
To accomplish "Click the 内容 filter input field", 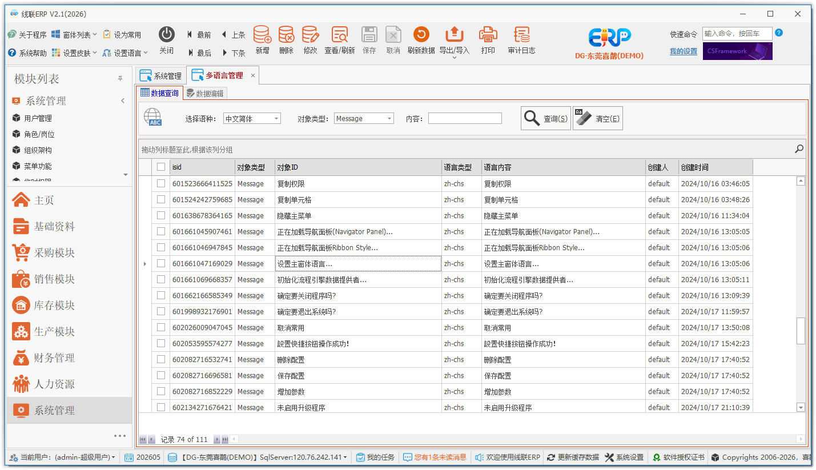I will [465, 118].
